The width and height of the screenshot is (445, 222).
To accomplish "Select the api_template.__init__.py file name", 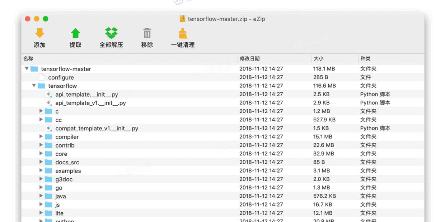I will [x=86, y=95].
